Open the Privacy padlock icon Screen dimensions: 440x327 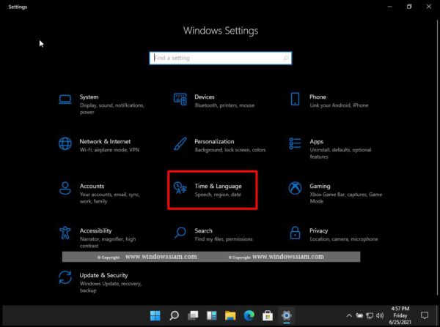pos(295,233)
